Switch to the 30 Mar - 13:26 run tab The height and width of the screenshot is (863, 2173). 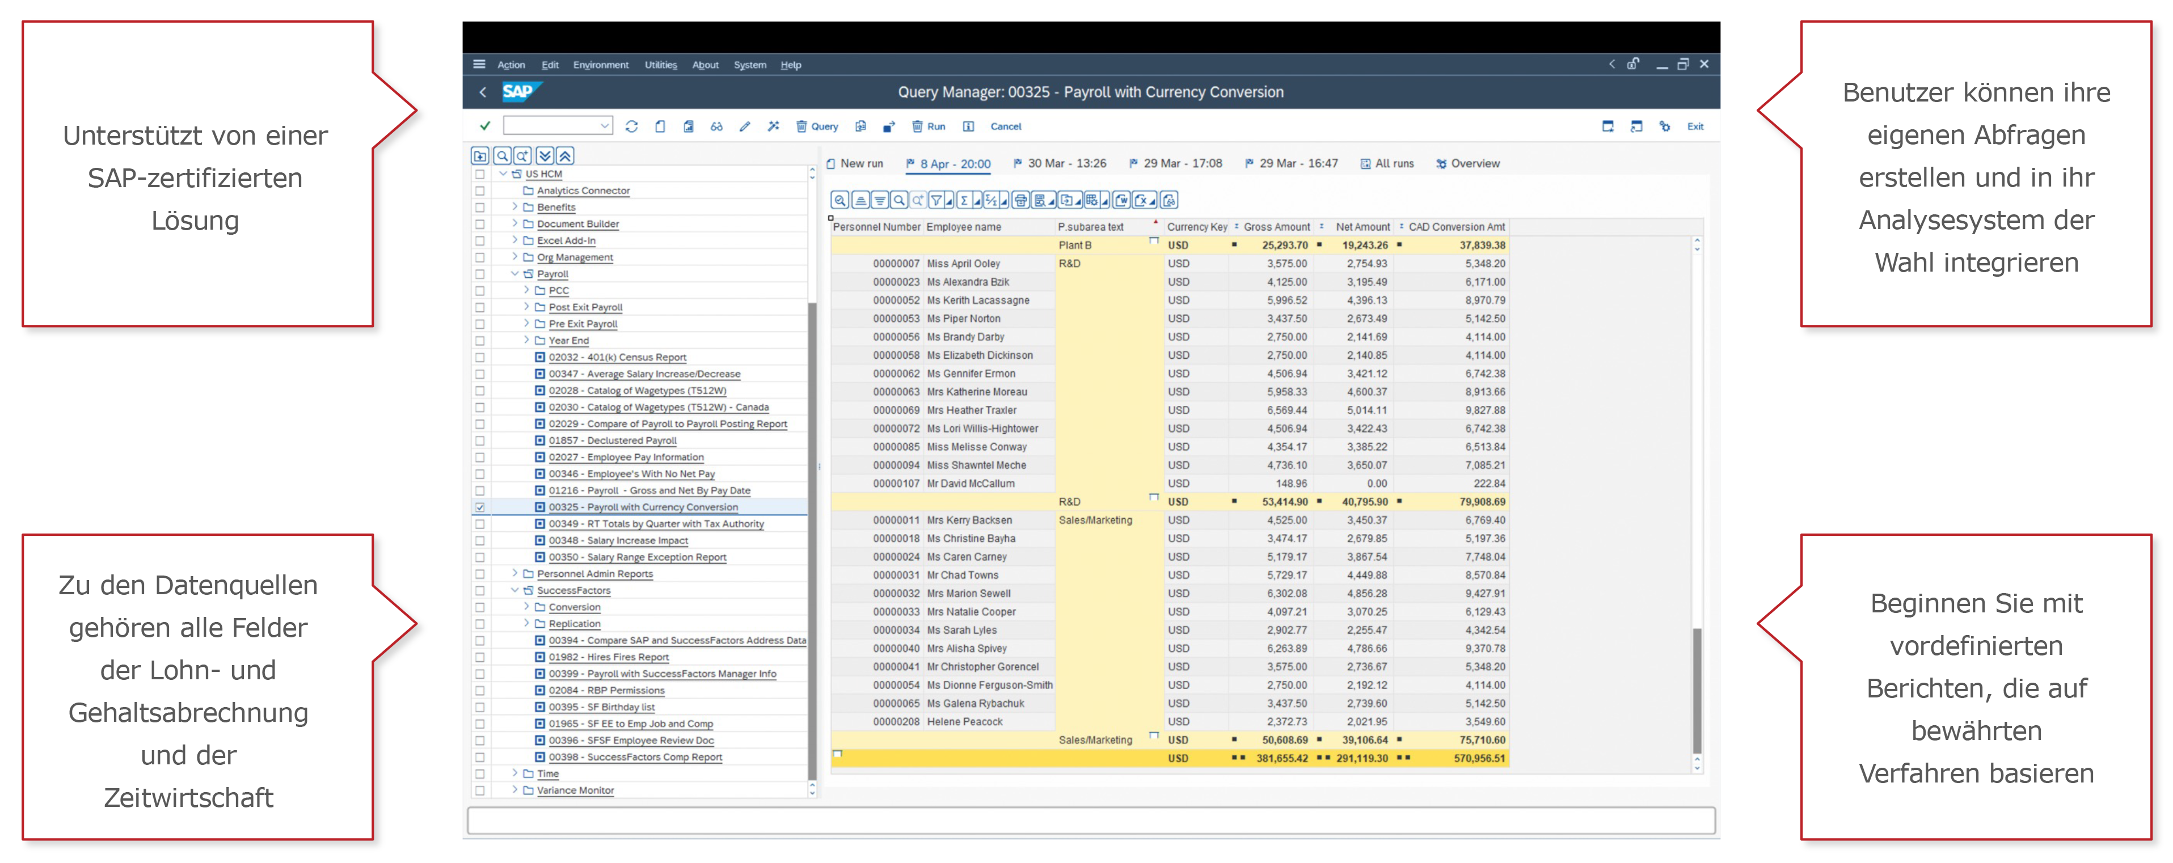1060,164
